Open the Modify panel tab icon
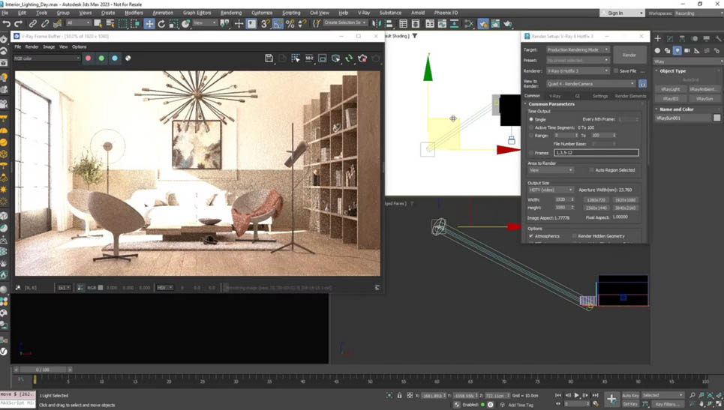This screenshot has width=724, height=410. click(670, 38)
